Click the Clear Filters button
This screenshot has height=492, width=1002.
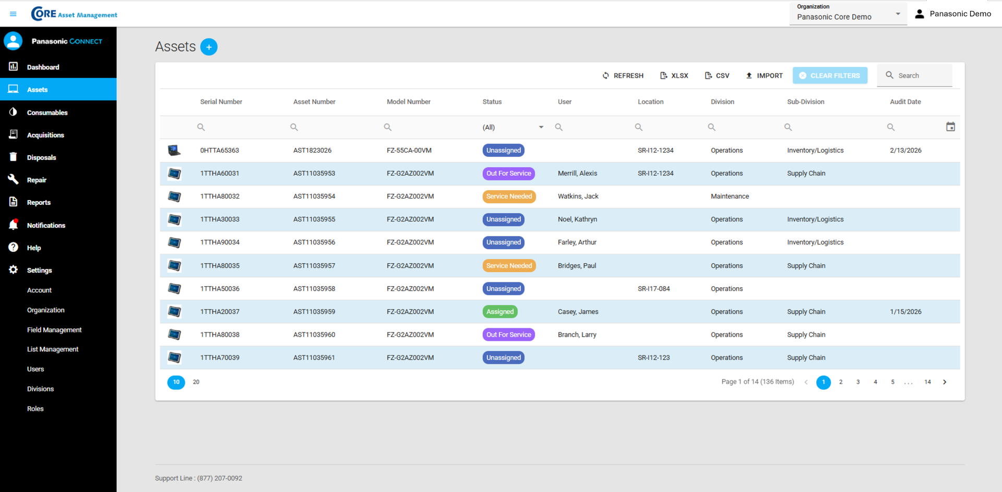(x=830, y=75)
